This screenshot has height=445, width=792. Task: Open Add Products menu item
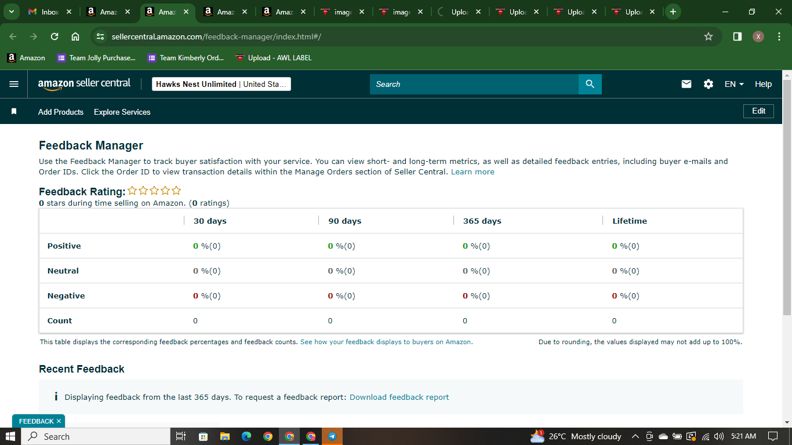click(x=61, y=112)
